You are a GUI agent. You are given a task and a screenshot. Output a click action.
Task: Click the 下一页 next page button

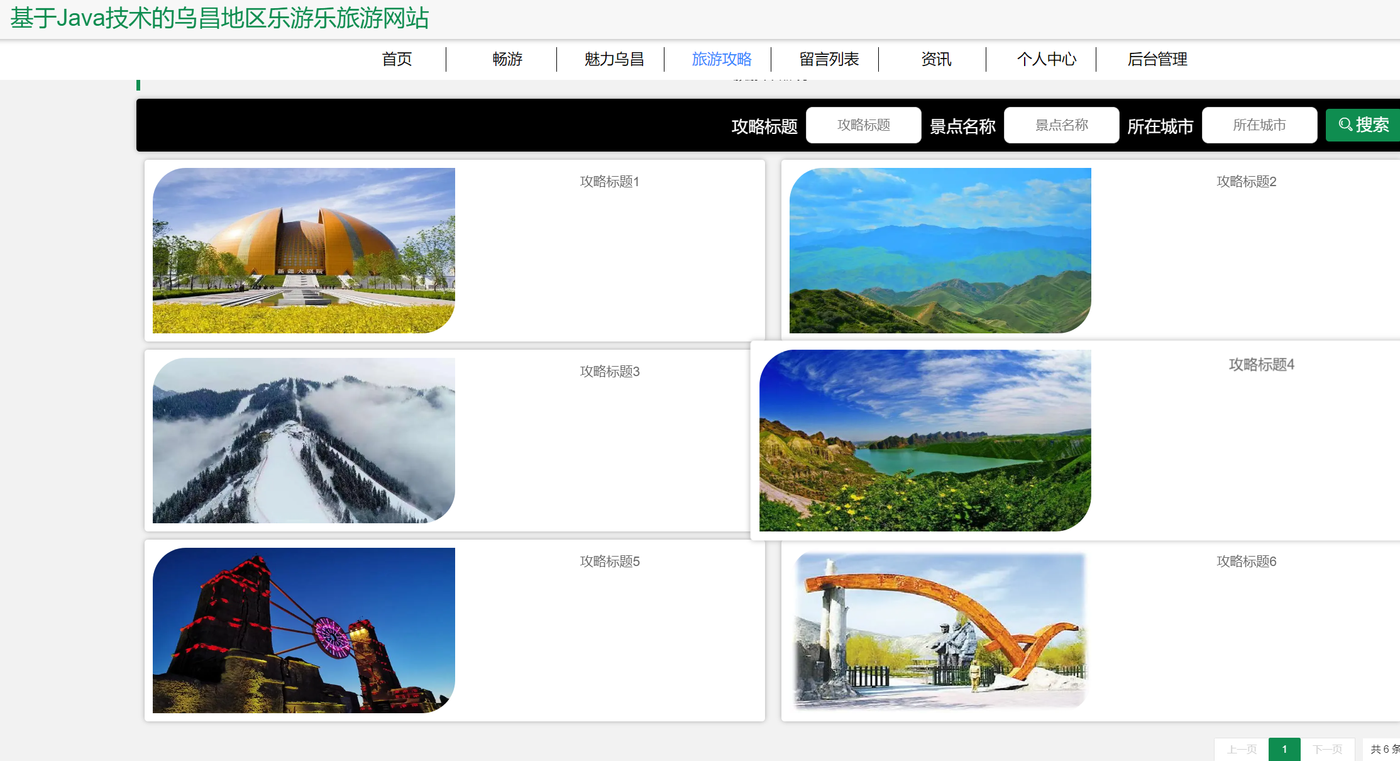point(1327,749)
